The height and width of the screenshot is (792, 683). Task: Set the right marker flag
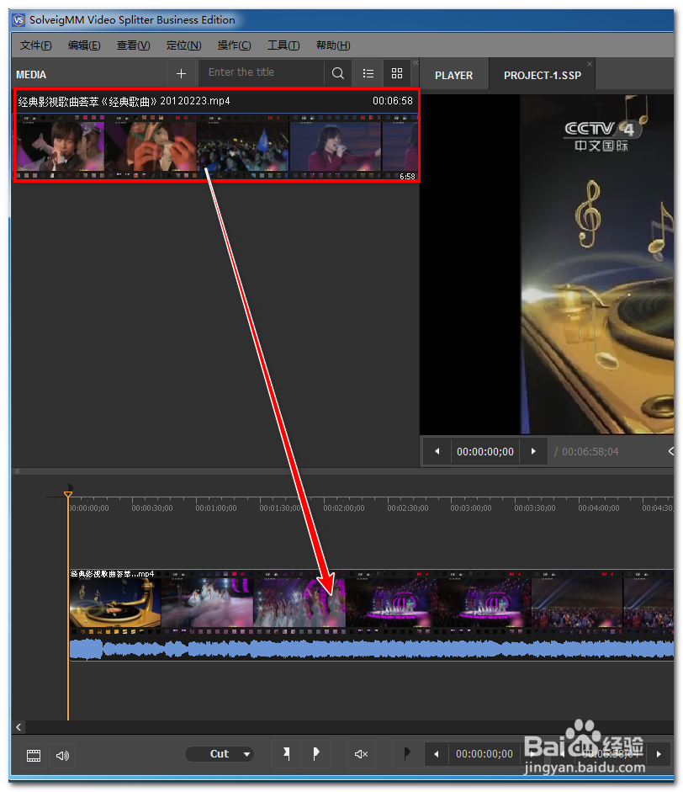[x=316, y=754]
